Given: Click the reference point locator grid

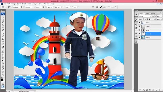Looking at the screenshot, I should (9, 7).
